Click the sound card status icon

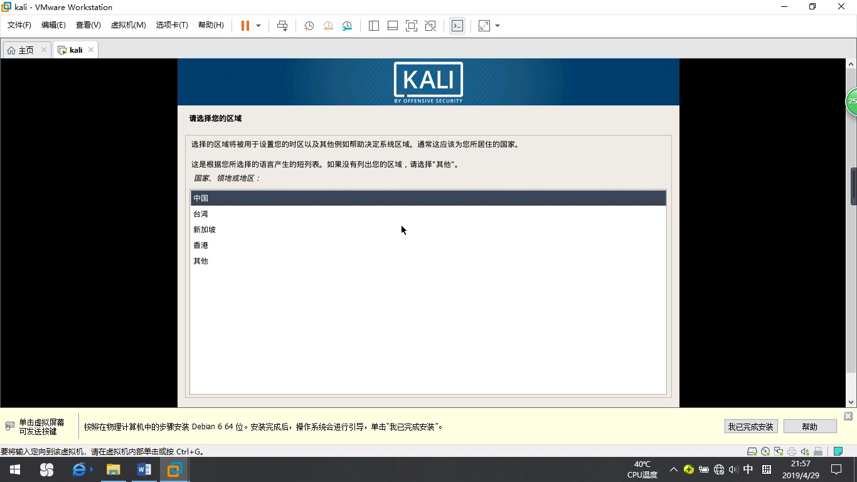(805, 451)
